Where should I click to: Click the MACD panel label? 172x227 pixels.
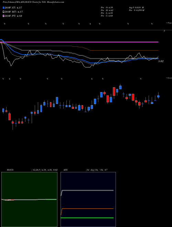coord(10,170)
